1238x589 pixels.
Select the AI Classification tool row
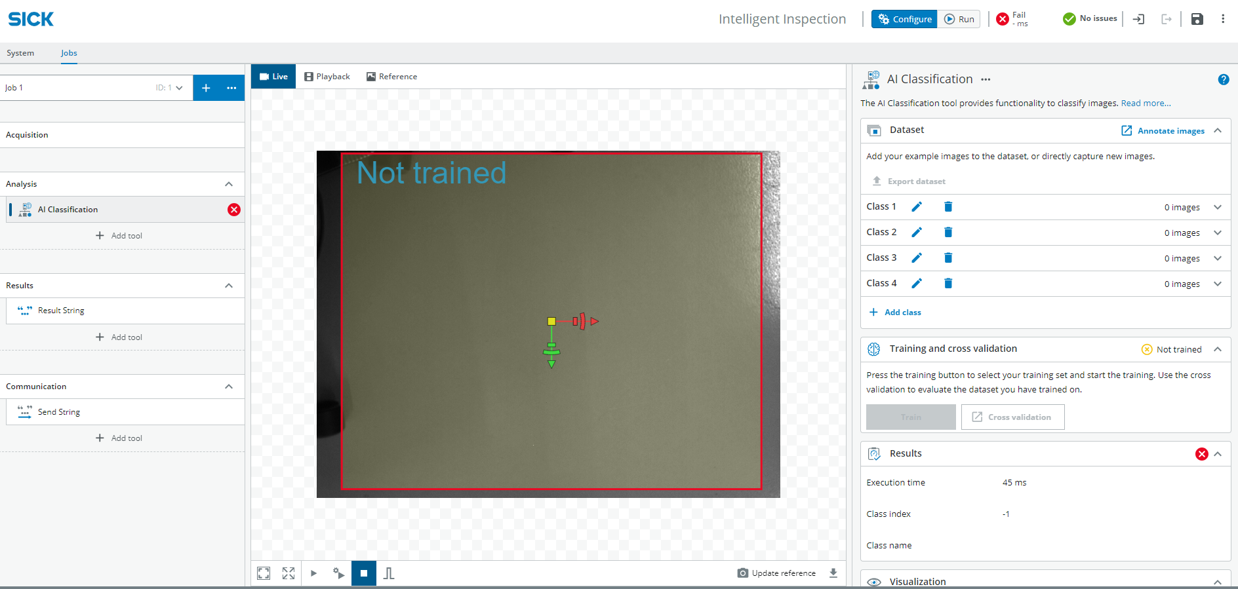coord(125,210)
